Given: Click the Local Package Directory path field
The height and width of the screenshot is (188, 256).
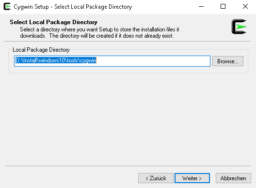Looking at the screenshot, I should (x=112, y=61).
